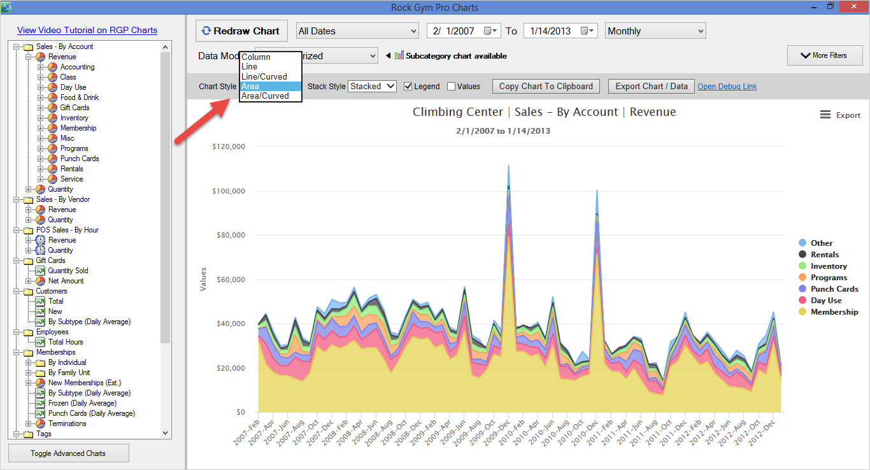Click the Service pie chart icon
870x470 pixels.
click(x=53, y=179)
